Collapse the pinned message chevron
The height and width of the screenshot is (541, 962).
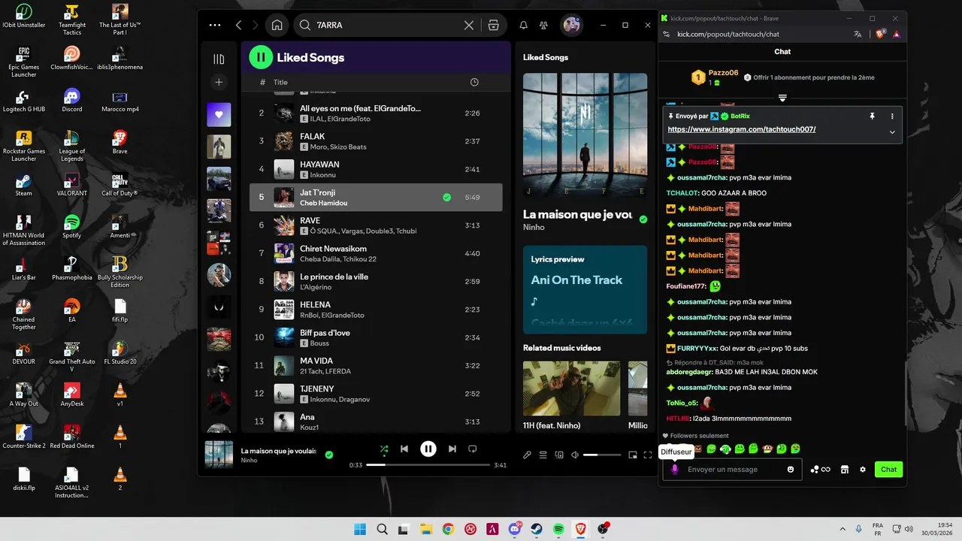point(892,132)
